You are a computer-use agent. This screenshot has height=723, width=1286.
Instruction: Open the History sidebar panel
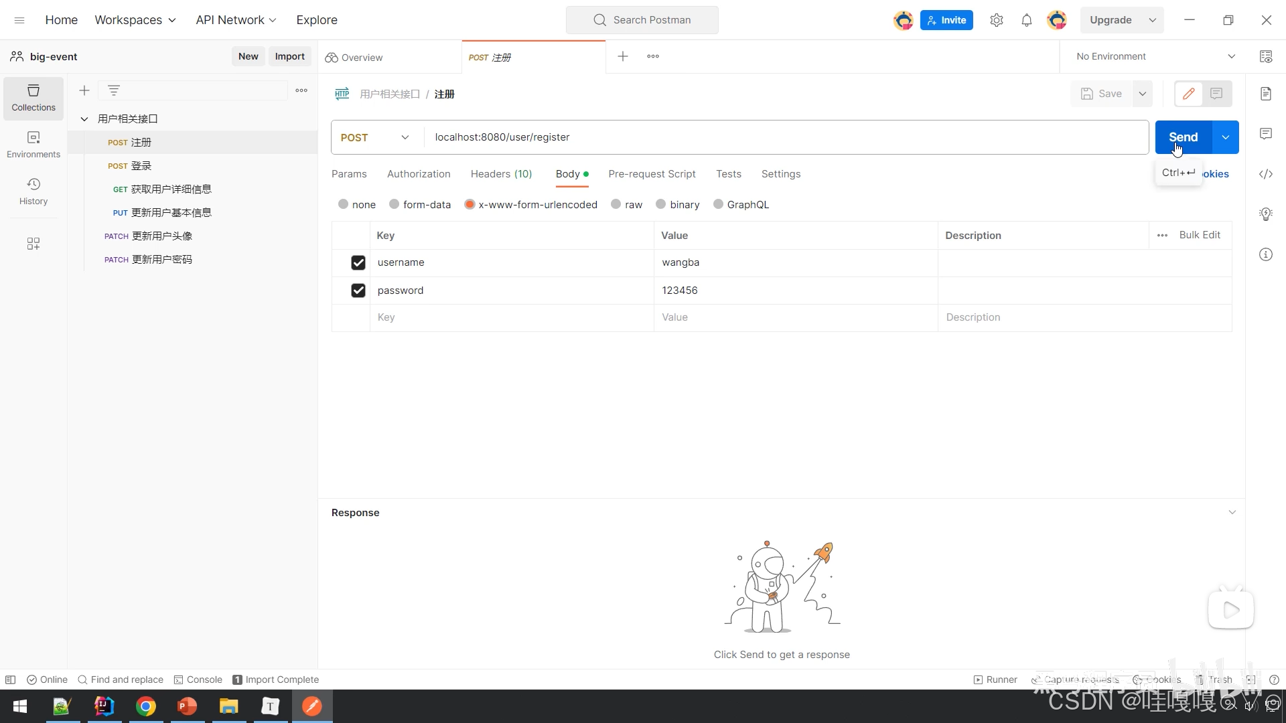coord(33,191)
